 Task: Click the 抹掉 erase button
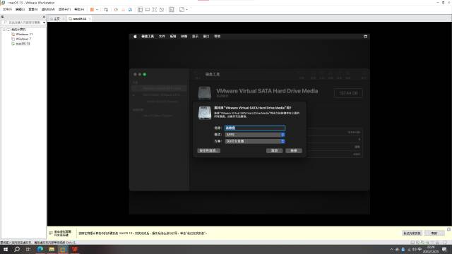pyautogui.click(x=294, y=150)
